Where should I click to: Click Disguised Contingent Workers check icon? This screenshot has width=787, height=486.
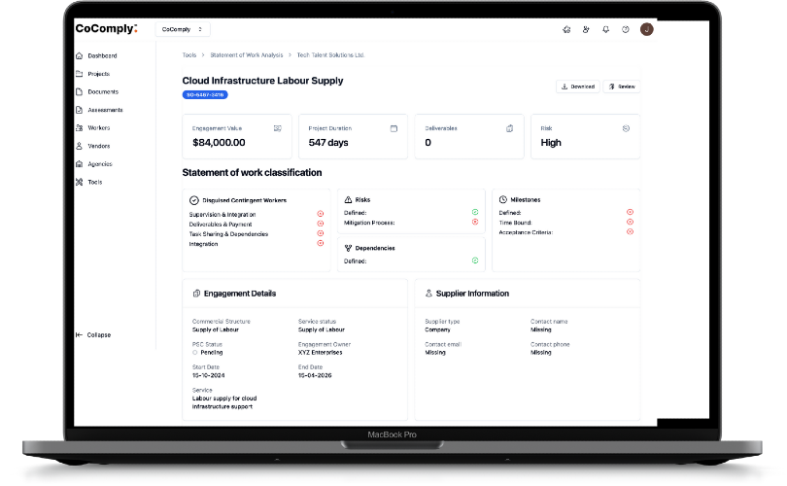(x=193, y=200)
